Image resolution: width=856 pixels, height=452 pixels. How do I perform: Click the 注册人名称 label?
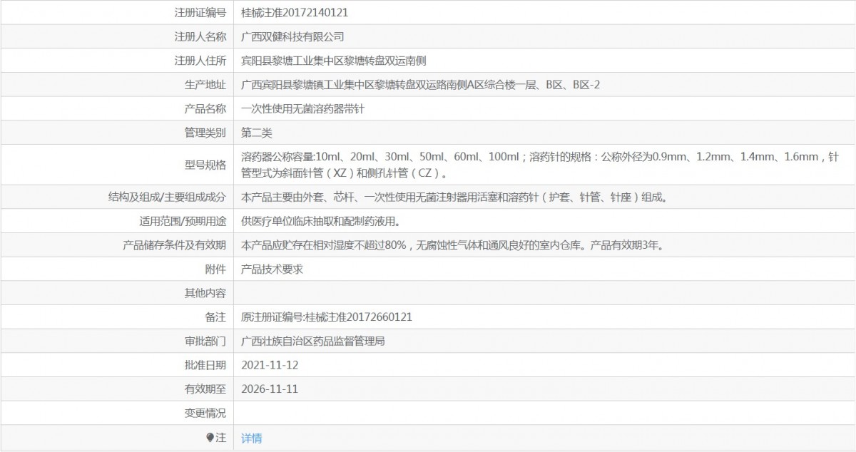click(200, 36)
